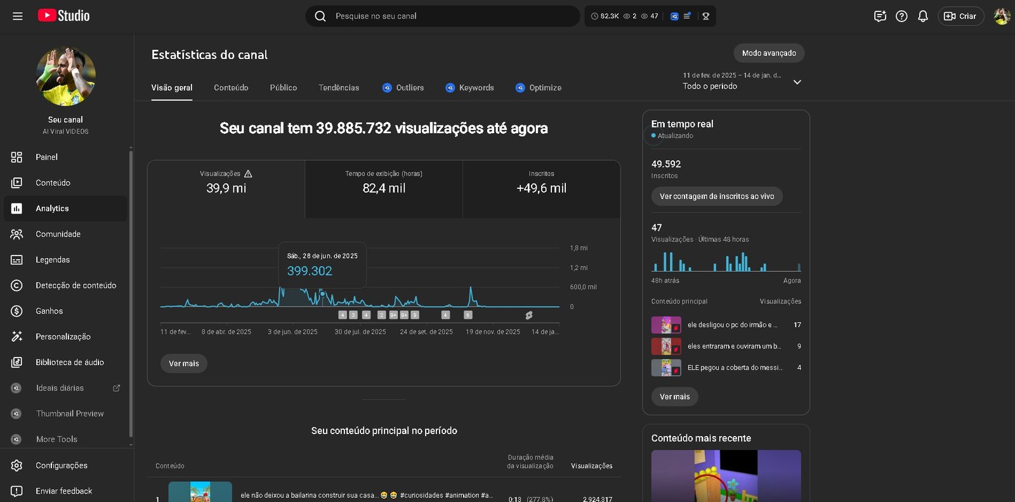Open the blue vidIQ icon in top bar
1015x502 pixels.
(674, 16)
